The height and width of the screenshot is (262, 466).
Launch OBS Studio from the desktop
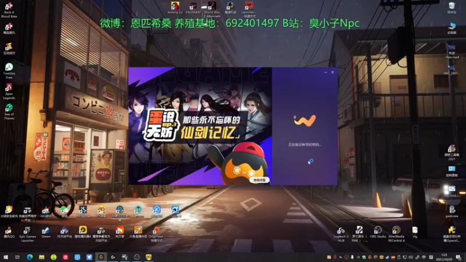[377, 232]
